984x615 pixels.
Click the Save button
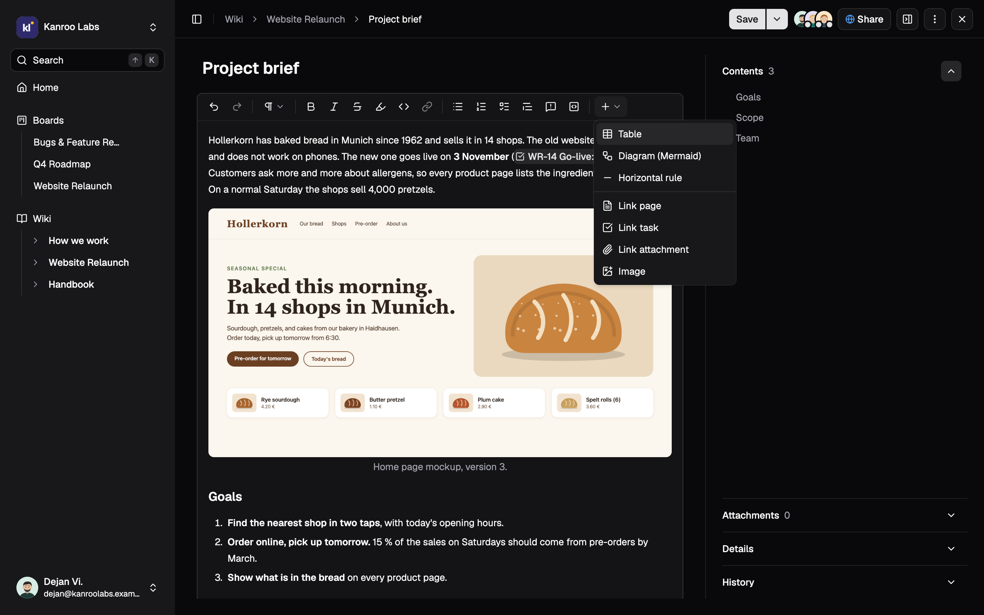[747, 19]
